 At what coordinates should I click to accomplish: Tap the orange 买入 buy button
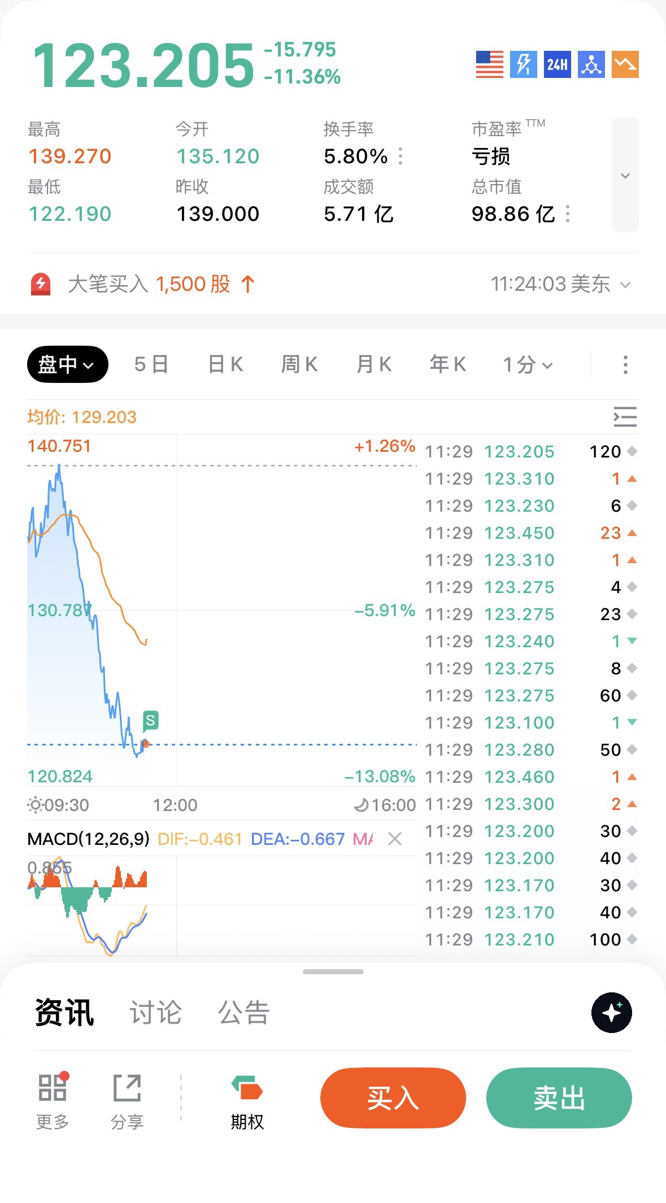coord(393,1098)
